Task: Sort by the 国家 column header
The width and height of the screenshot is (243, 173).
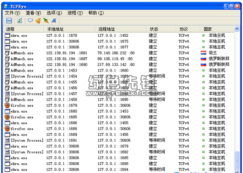Action: click(x=217, y=29)
